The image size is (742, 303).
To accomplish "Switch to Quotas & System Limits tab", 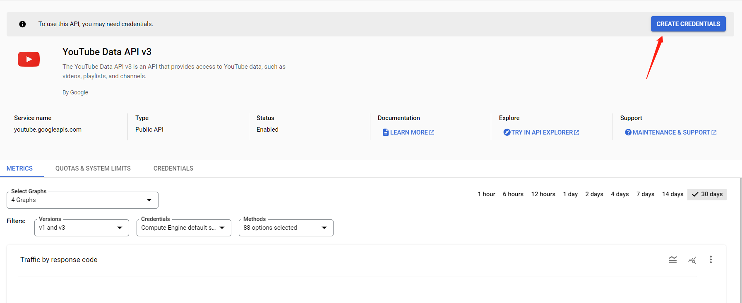I will (93, 168).
